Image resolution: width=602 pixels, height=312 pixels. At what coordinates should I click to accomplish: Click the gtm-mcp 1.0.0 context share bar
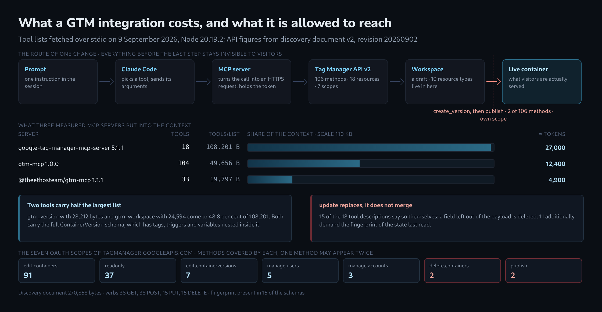pyautogui.click(x=371, y=164)
